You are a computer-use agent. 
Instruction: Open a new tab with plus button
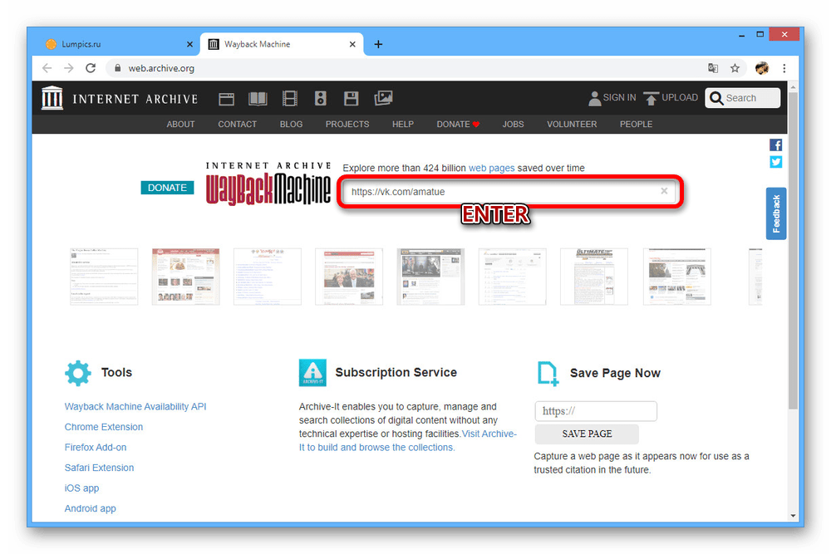[x=378, y=45]
